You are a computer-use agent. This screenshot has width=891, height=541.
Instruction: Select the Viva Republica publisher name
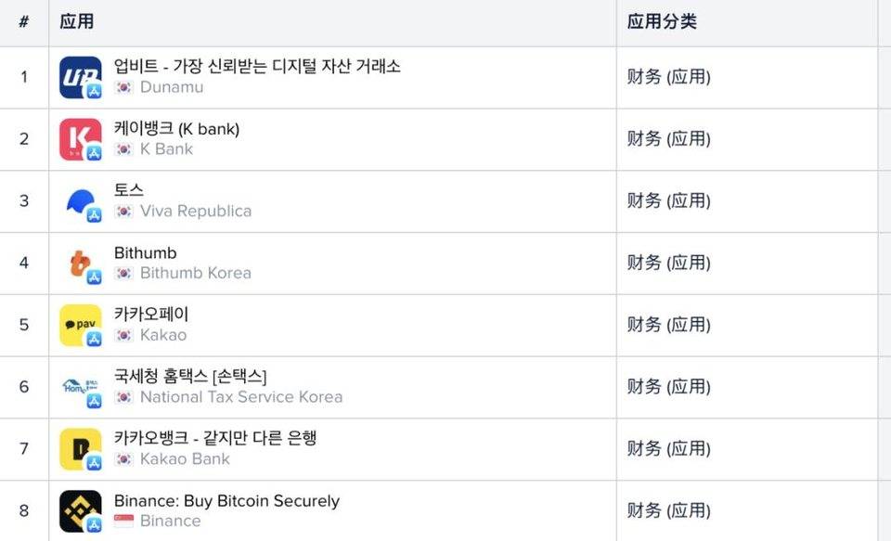click(196, 212)
